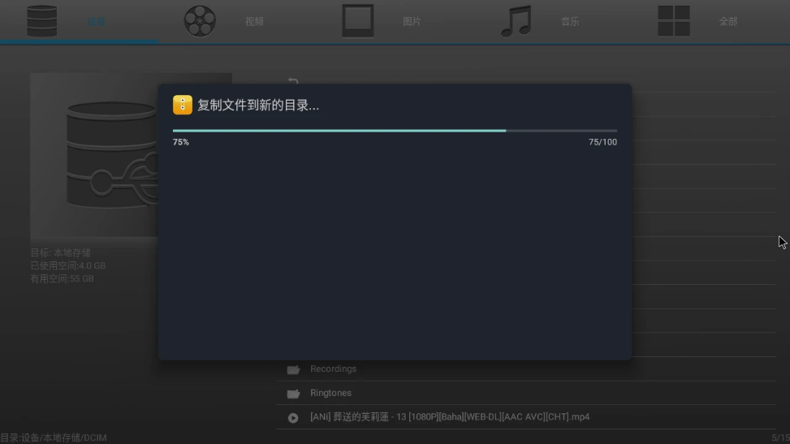Click the play icon beside the mp4 file
790x444 pixels.
(x=293, y=418)
